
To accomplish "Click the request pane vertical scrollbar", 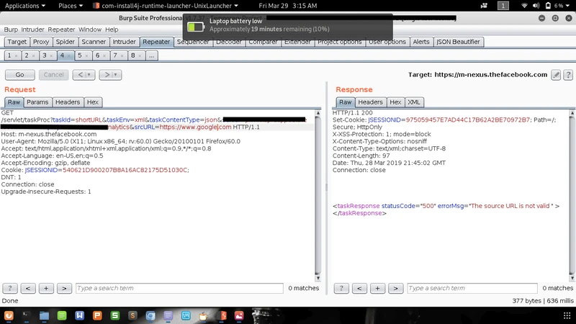I will [318, 195].
